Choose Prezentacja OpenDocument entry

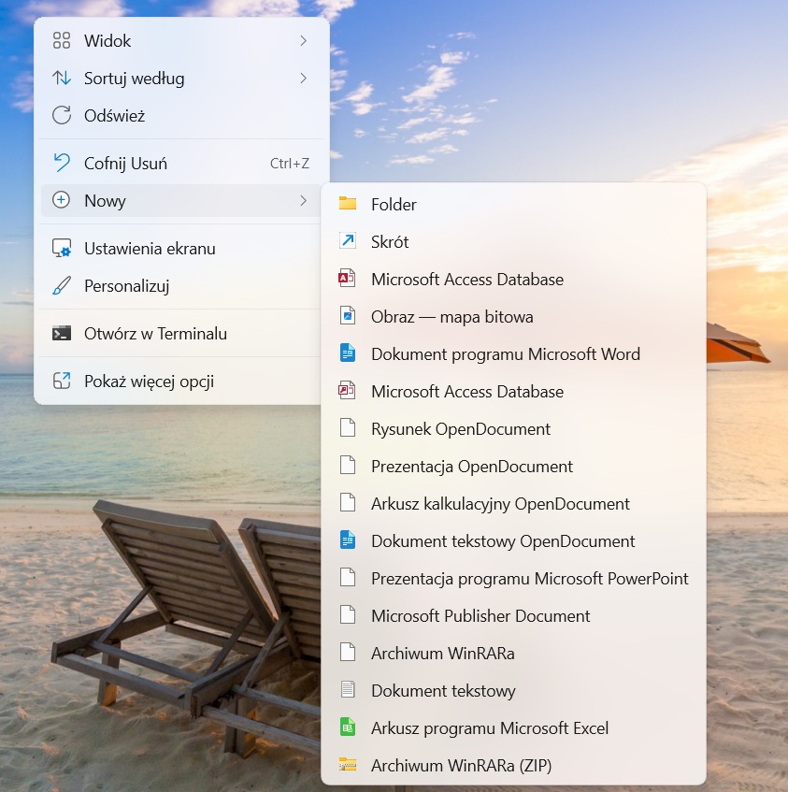click(x=472, y=467)
